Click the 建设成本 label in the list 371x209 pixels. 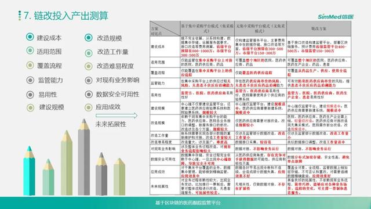click(x=49, y=38)
